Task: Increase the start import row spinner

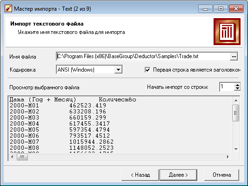Action: [237, 85]
